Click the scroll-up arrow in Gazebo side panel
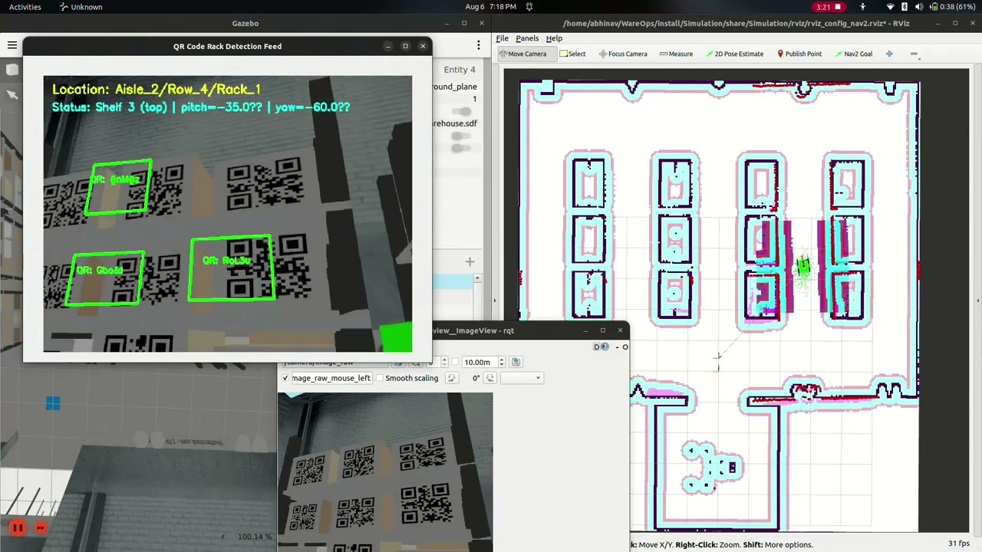 478,278
